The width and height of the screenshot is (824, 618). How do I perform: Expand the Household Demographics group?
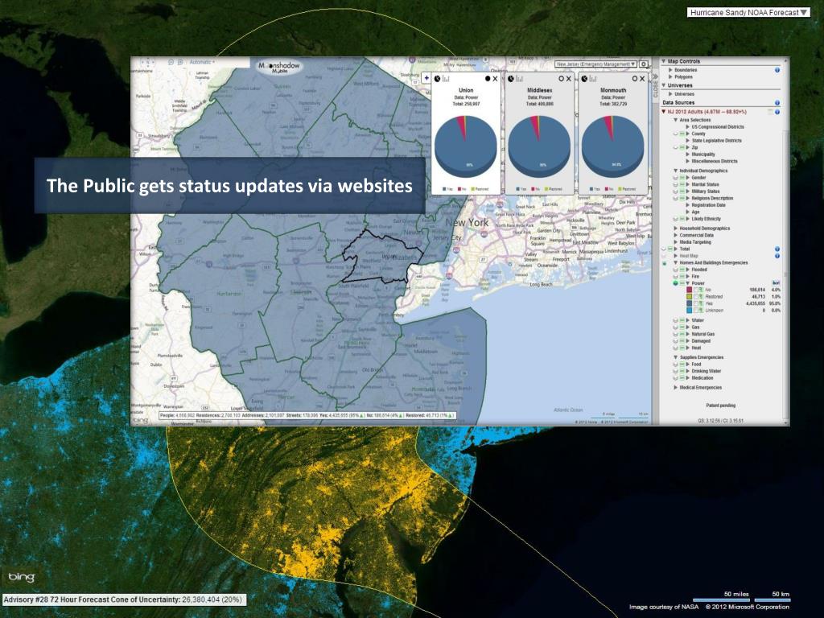(676, 229)
